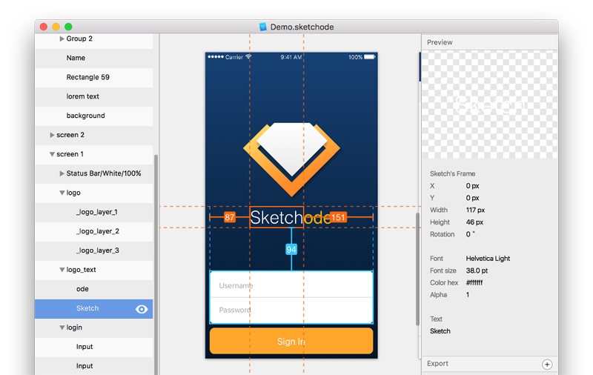This screenshot has height=375, width=593.
Task: Click the preview thumbnail of Sketch text
Action: tap(490, 104)
